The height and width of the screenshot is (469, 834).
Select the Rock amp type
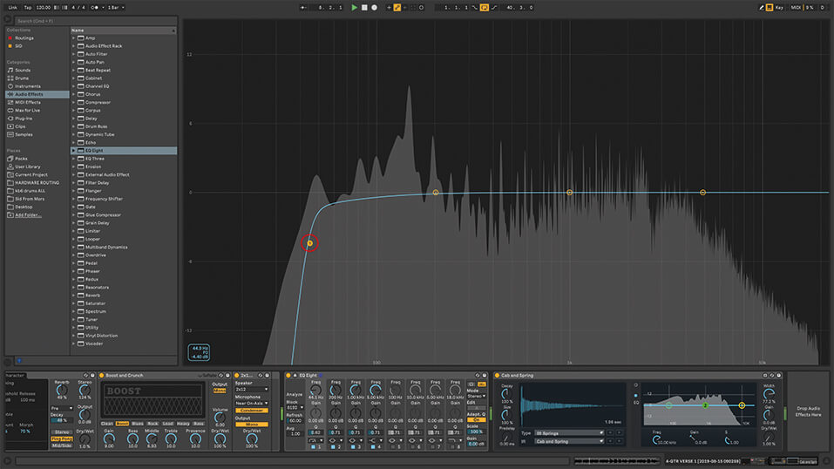click(x=153, y=424)
